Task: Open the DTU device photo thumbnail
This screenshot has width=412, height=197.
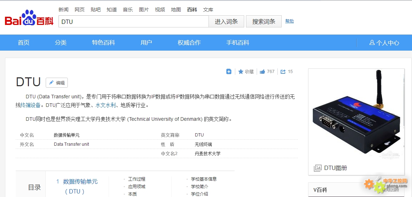Action: click(x=356, y=115)
